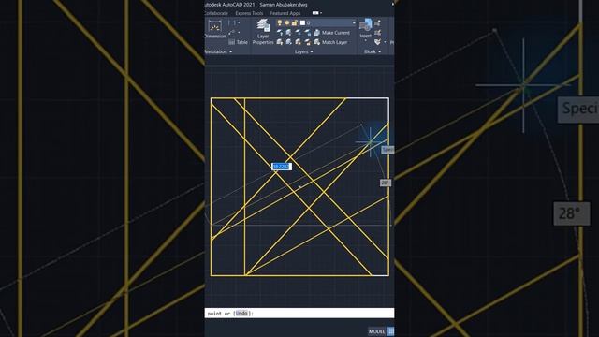
Task: Open Layer Properties manager
Action: [x=263, y=32]
